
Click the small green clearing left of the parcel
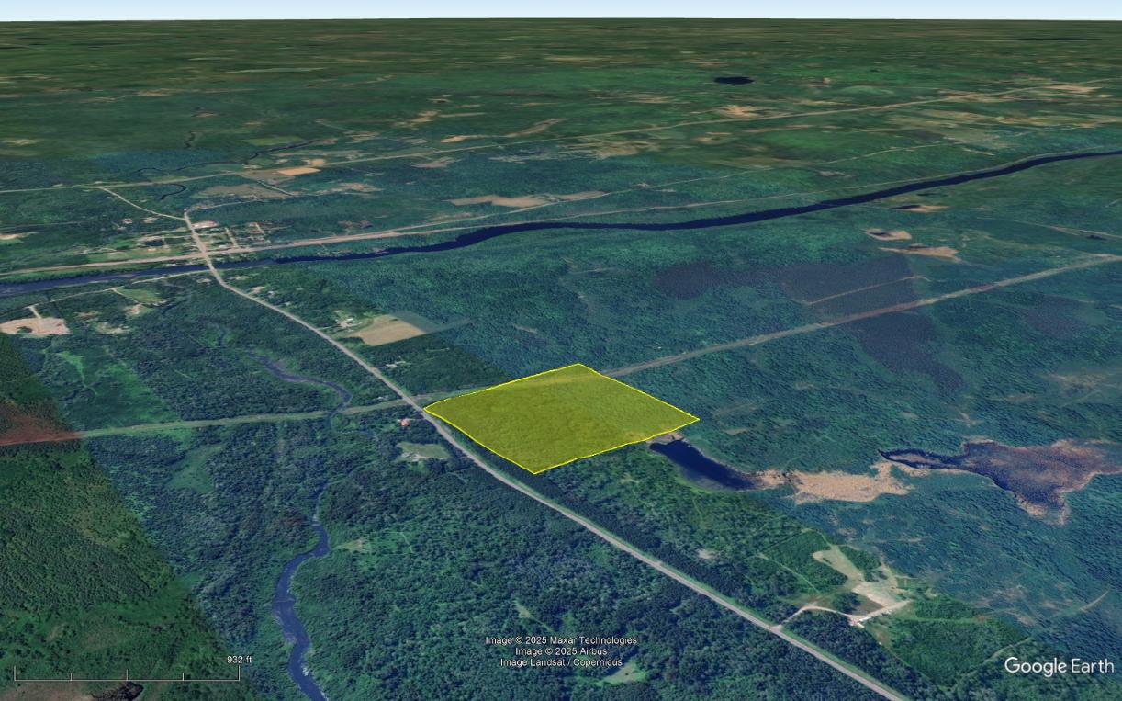coord(421,452)
